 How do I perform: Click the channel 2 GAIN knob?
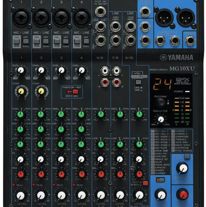click(41, 70)
